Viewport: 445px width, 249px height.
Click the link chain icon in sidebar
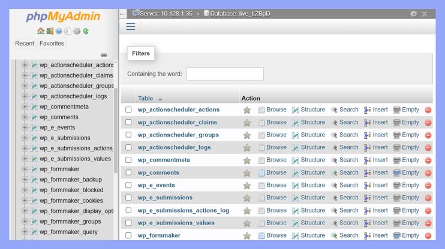coord(104,55)
